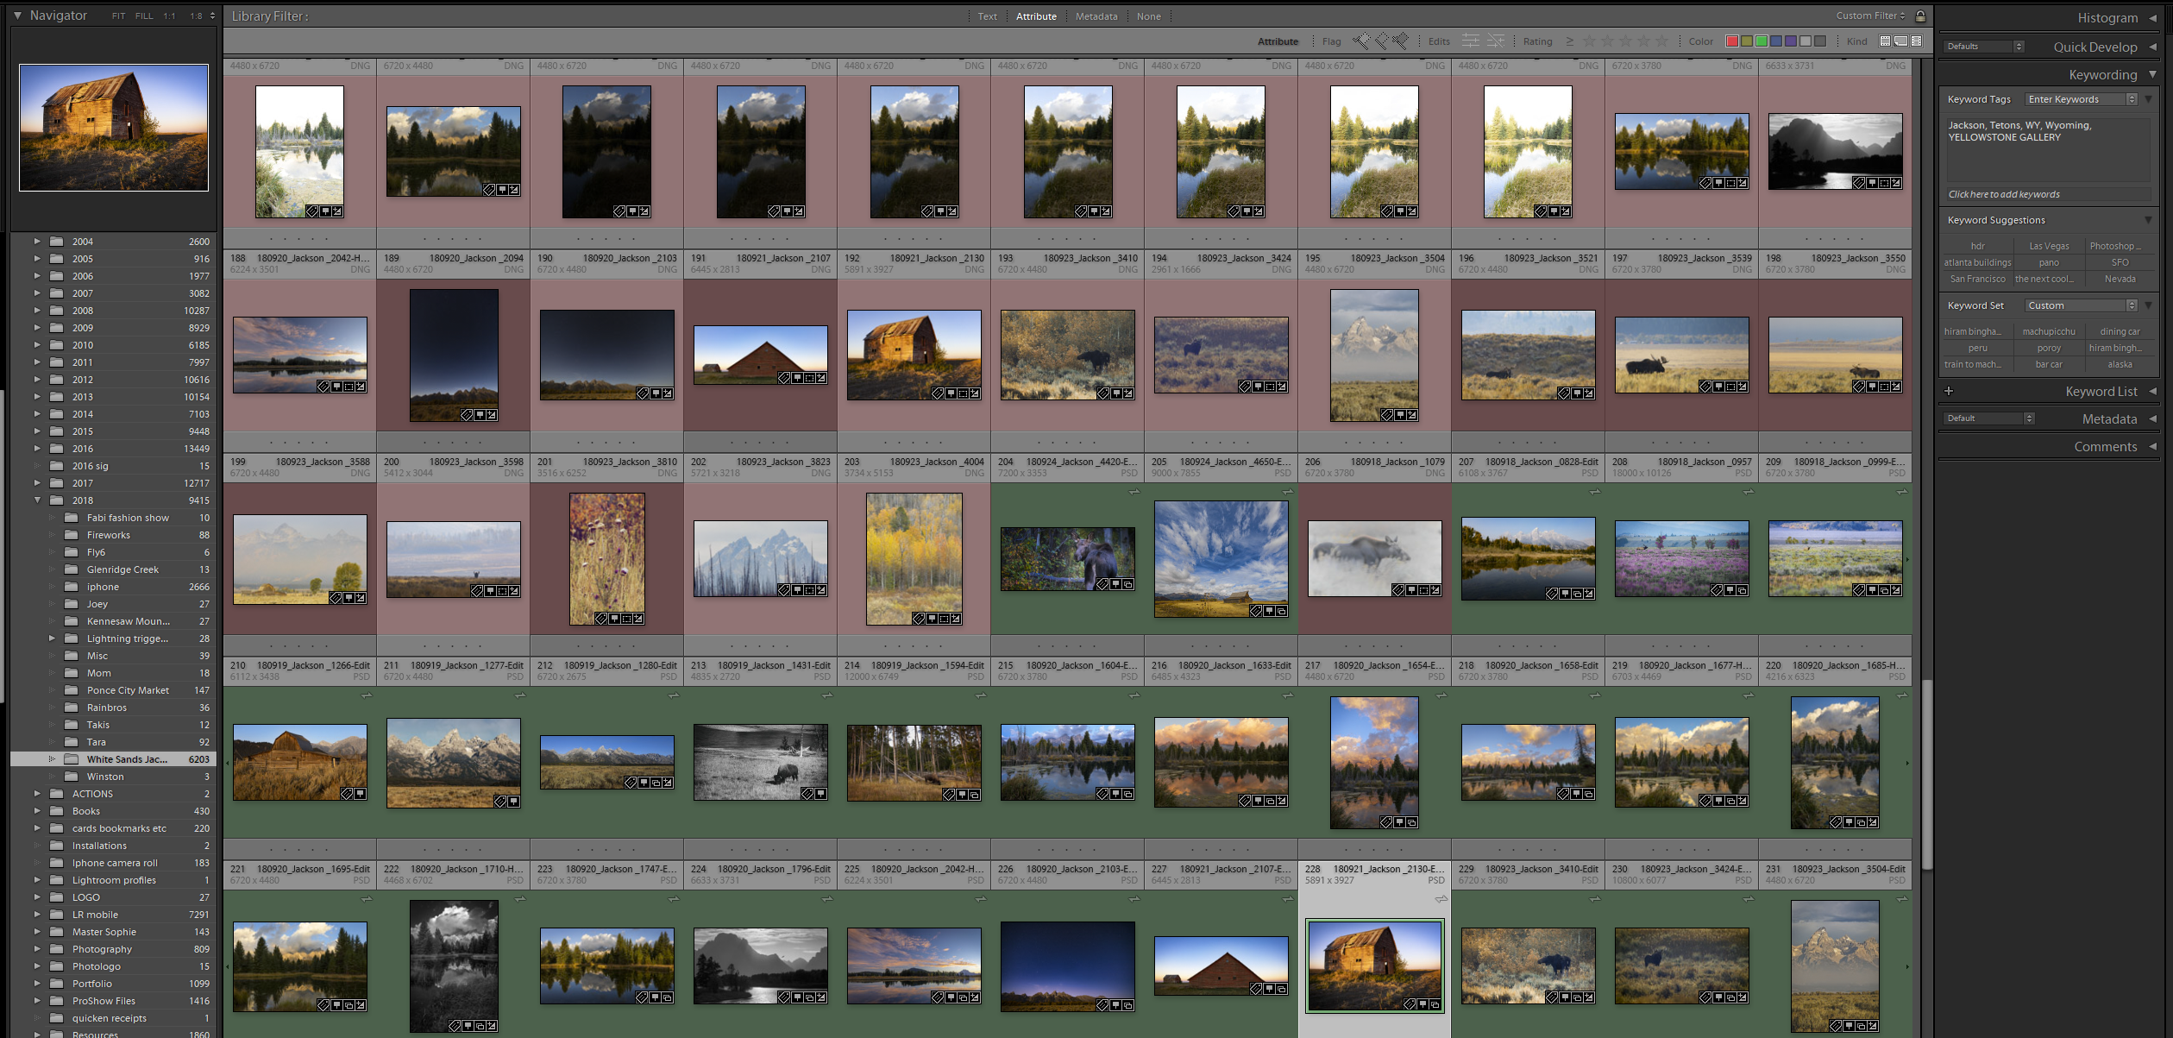Toggle the blue color label filter

tap(1776, 41)
